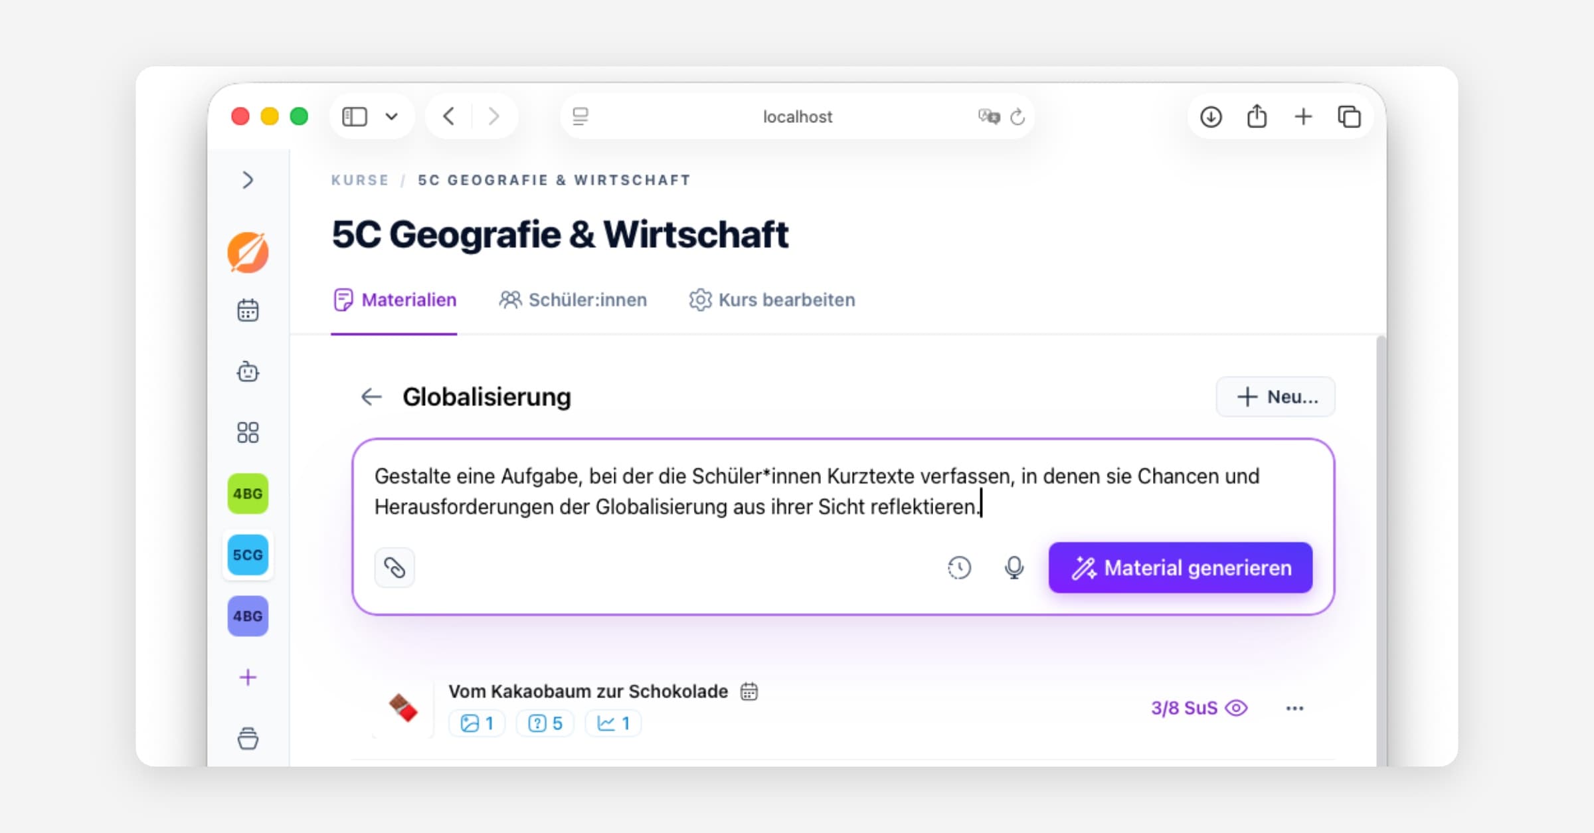The width and height of the screenshot is (1594, 833).
Task: Click the calendar icon next to Kakaobaum title
Action: 749,692
